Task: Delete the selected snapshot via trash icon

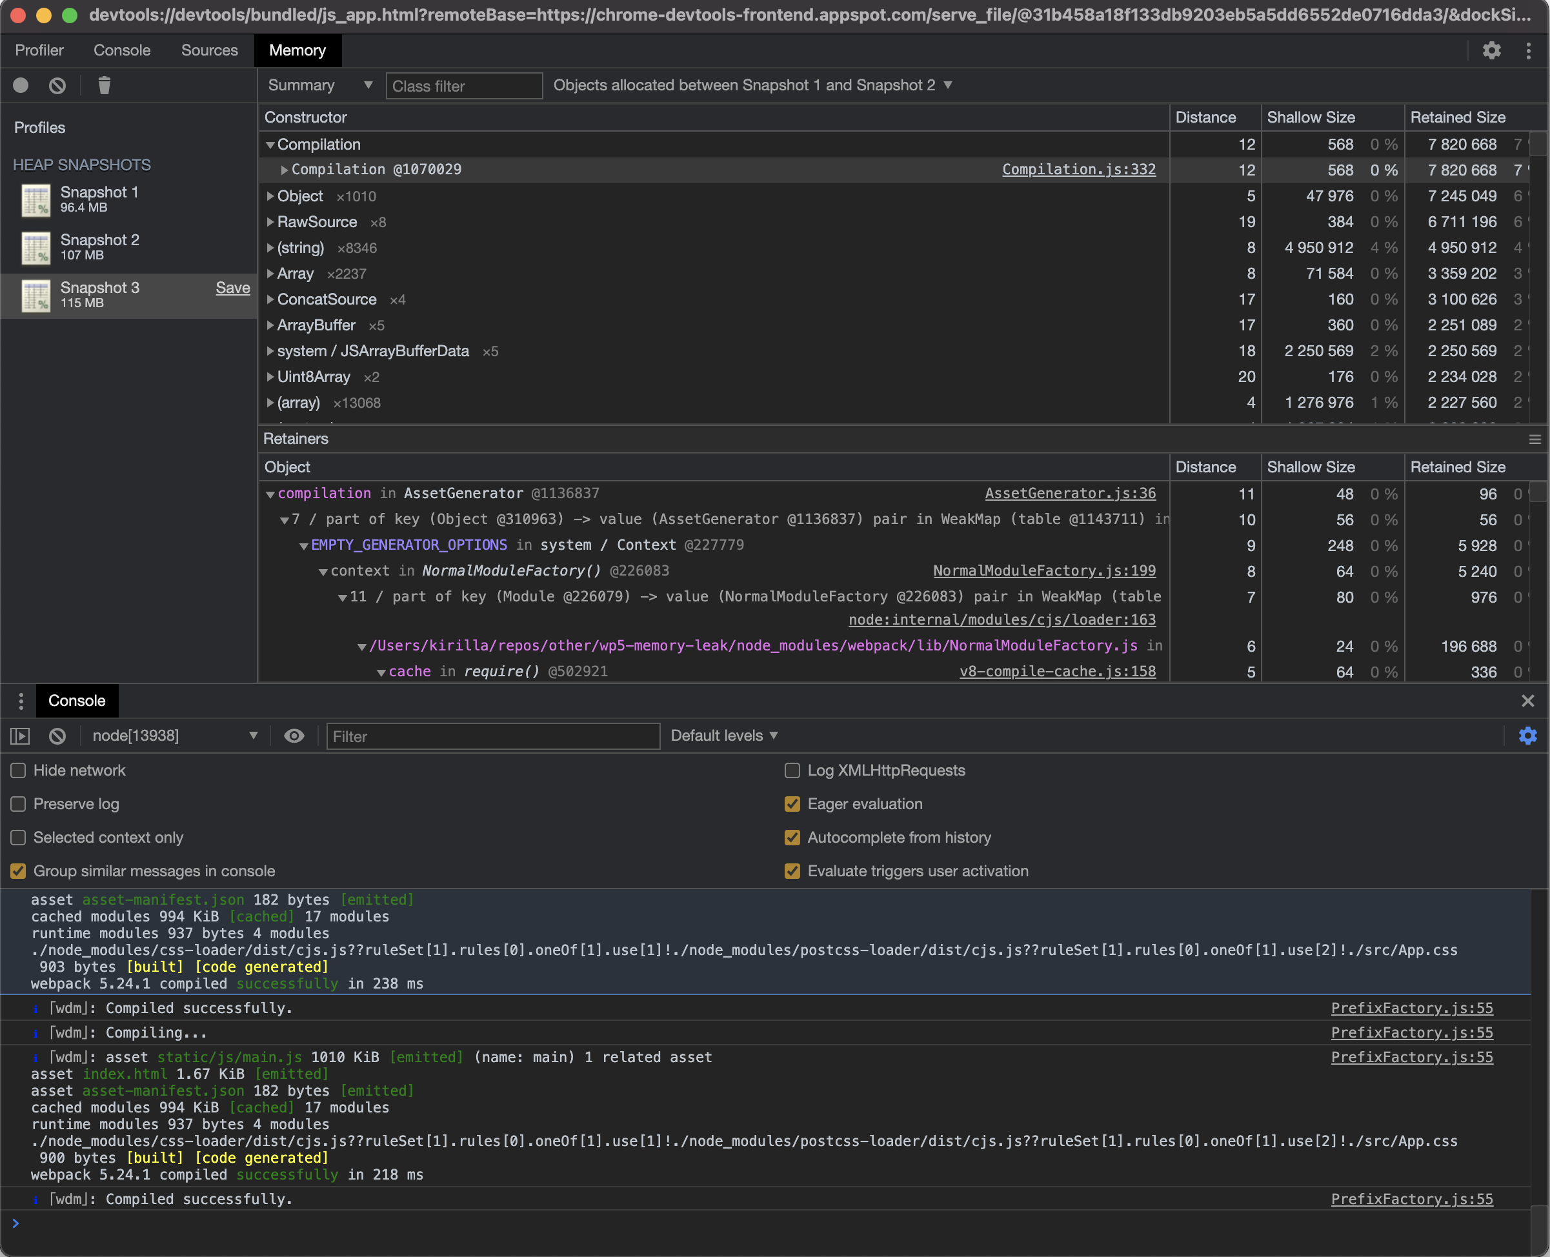Action: [103, 85]
